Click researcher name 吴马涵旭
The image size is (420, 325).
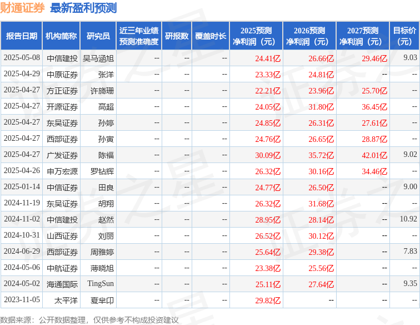pyautogui.click(x=98, y=58)
